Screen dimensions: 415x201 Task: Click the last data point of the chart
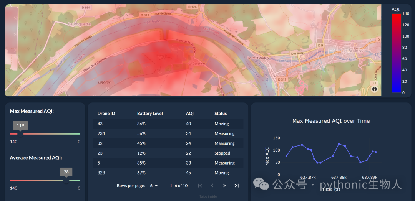pos(375,152)
